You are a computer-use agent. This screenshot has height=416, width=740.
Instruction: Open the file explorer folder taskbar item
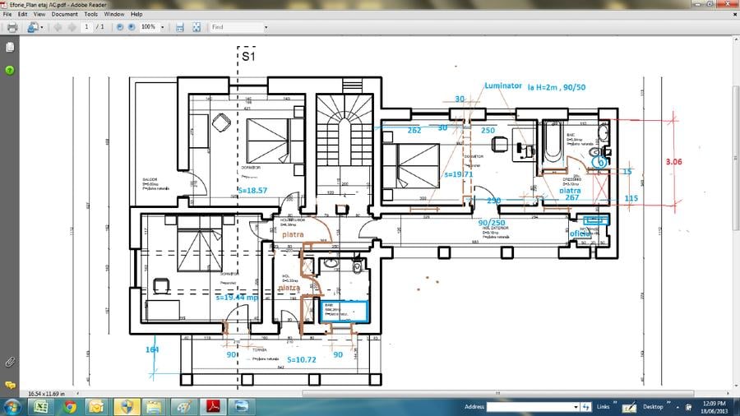pyautogui.click(x=155, y=407)
